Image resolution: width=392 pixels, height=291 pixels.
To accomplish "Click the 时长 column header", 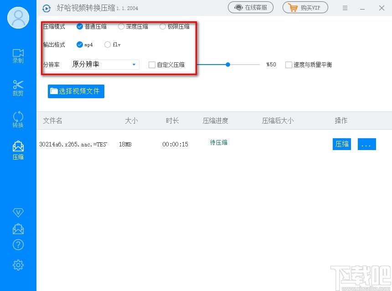I will pos(172,120).
